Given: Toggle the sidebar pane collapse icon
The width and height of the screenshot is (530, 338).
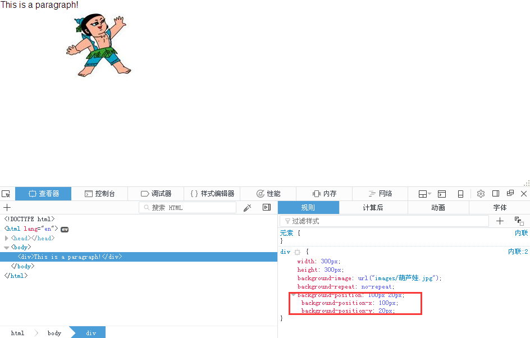Looking at the screenshot, I should [267, 207].
